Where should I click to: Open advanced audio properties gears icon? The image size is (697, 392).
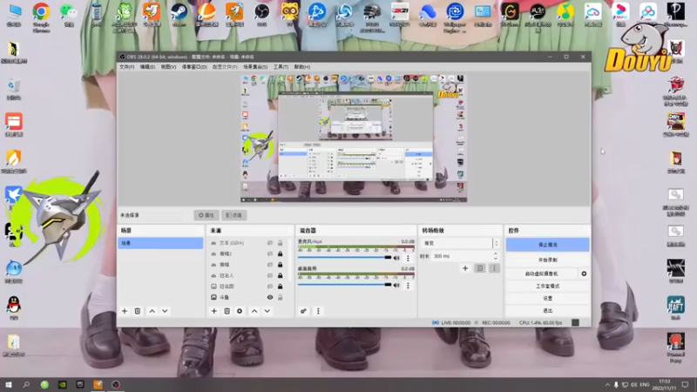[303, 311]
